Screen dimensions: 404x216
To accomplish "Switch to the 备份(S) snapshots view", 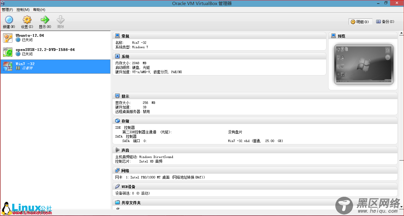I will [385, 22].
